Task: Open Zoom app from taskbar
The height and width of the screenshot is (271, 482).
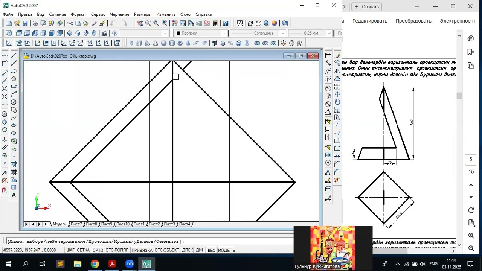Action: coord(129,264)
